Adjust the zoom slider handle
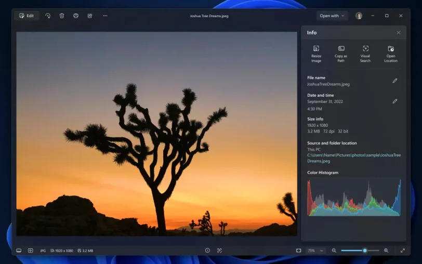The height and width of the screenshot is (264, 422). pyautogui.click(x=365, y=250)
